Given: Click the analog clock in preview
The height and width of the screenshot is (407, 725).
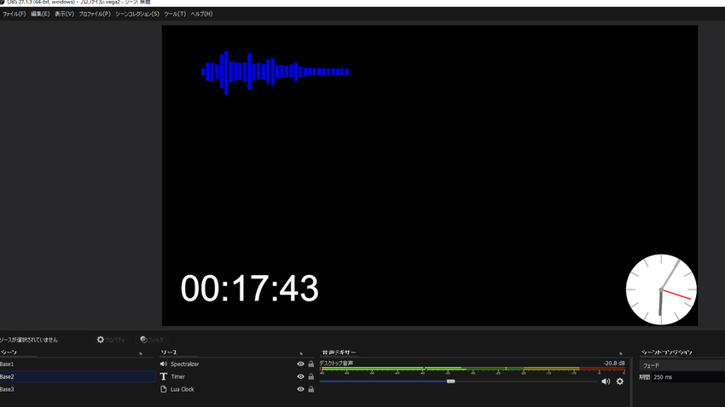Looking at the screenshot, I should (x=661, y=289).
